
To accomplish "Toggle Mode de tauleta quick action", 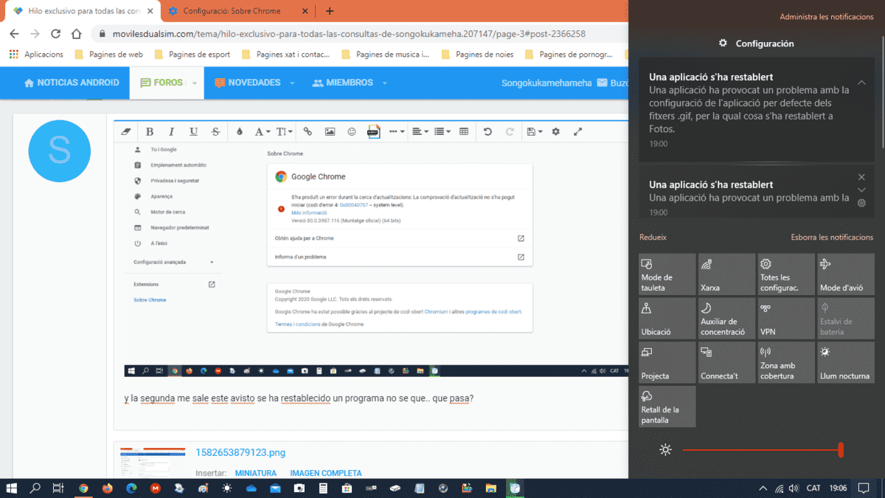I will 667,274.
